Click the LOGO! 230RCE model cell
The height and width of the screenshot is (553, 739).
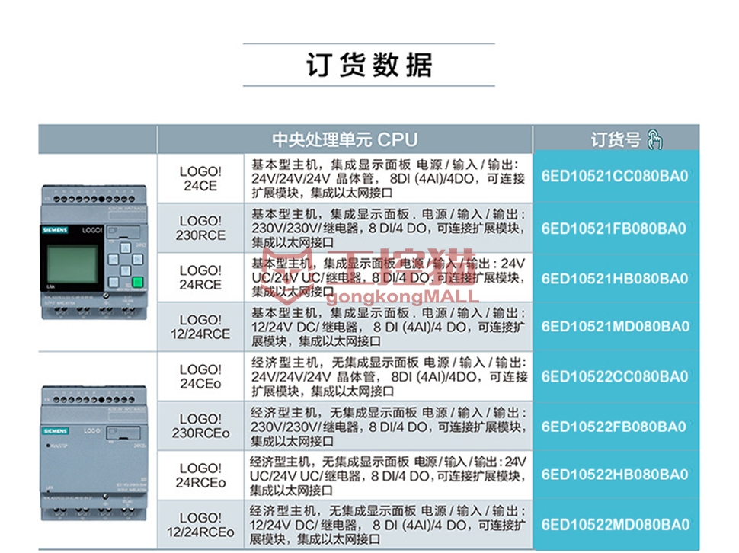(x=200, y=228)
